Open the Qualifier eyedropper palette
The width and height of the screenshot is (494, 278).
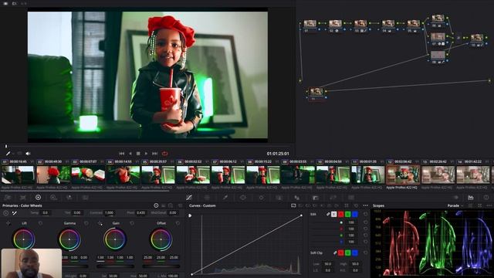click(225, 198)
